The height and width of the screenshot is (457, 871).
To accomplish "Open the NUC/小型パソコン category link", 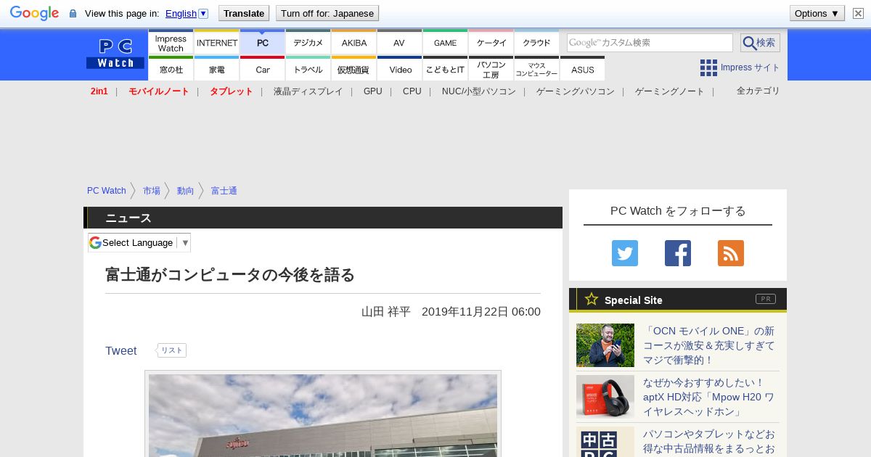I will click(x=479, y=91).
